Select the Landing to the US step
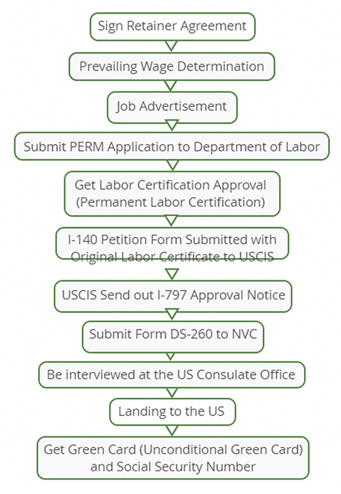The width and height of the screenshot is (341, 494). [172, 411]
